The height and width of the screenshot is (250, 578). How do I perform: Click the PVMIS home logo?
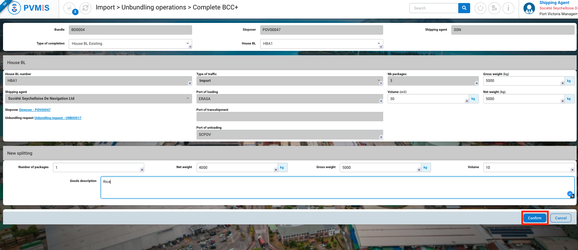point(29,8)
